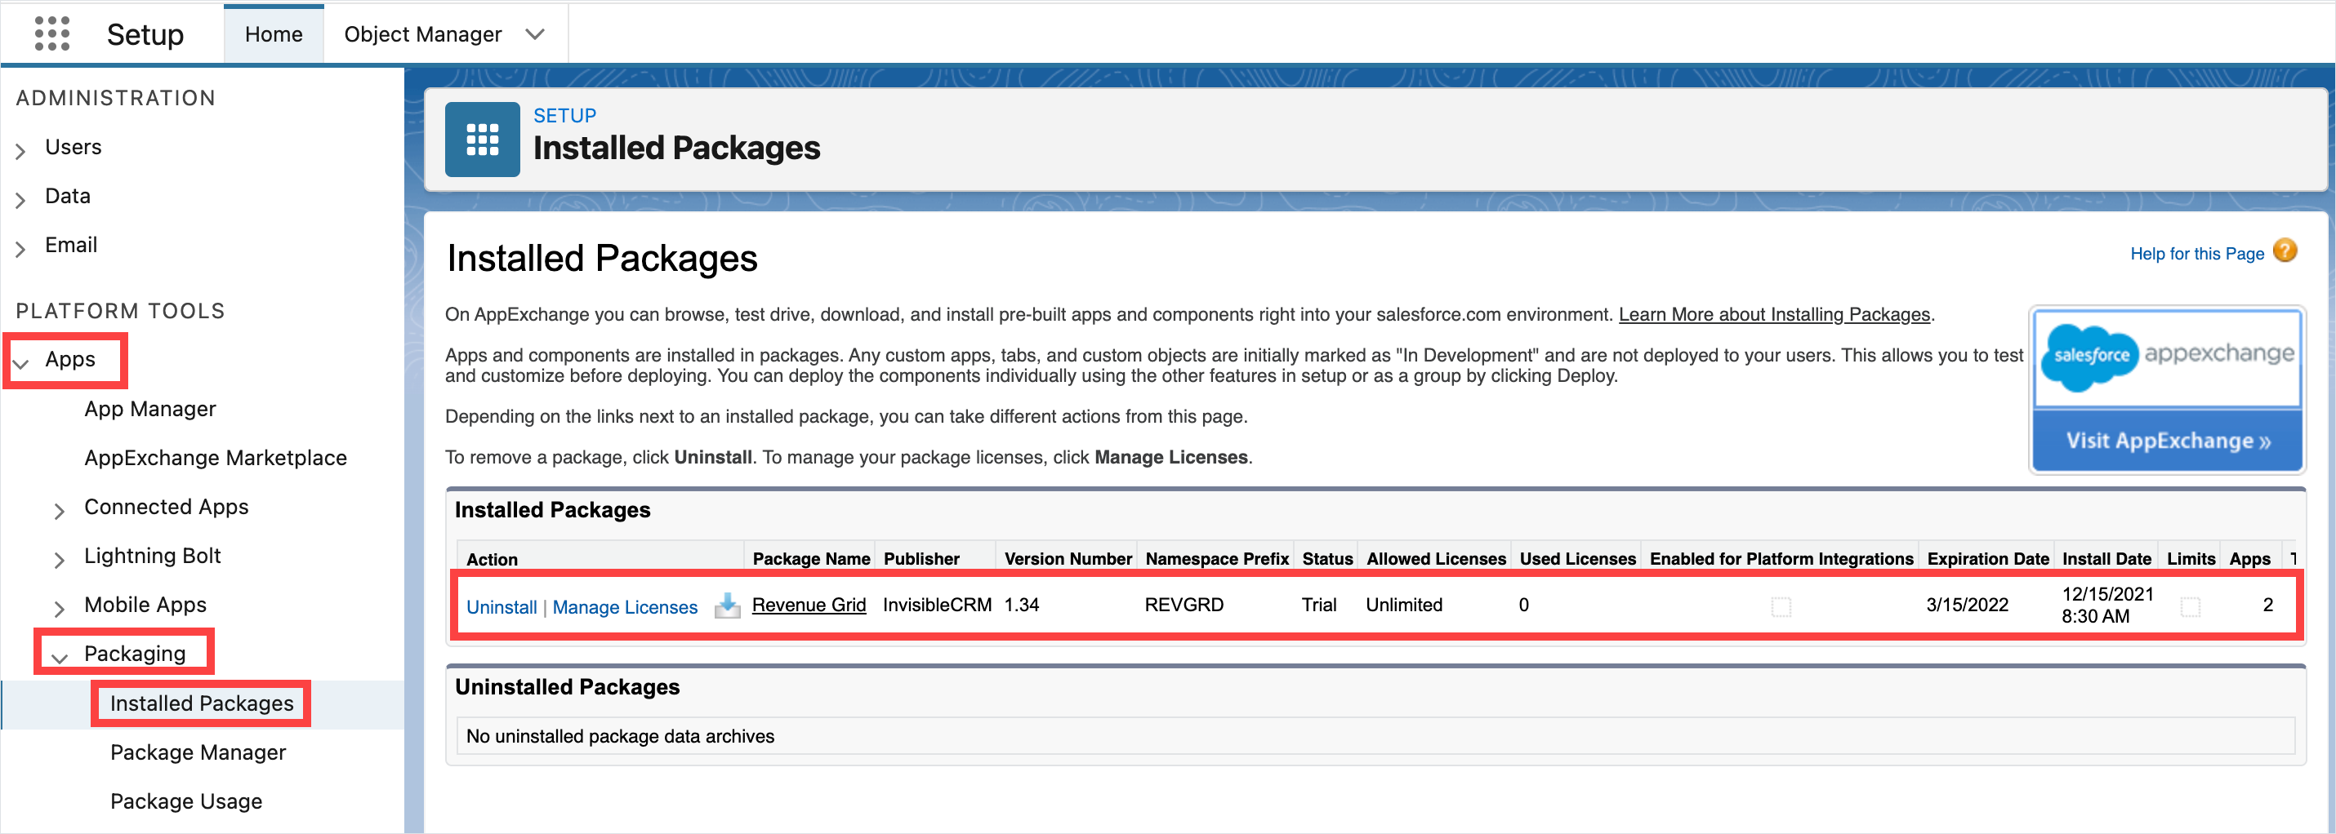
Task: Click the help question mark icon
Action: (2285, 251)
